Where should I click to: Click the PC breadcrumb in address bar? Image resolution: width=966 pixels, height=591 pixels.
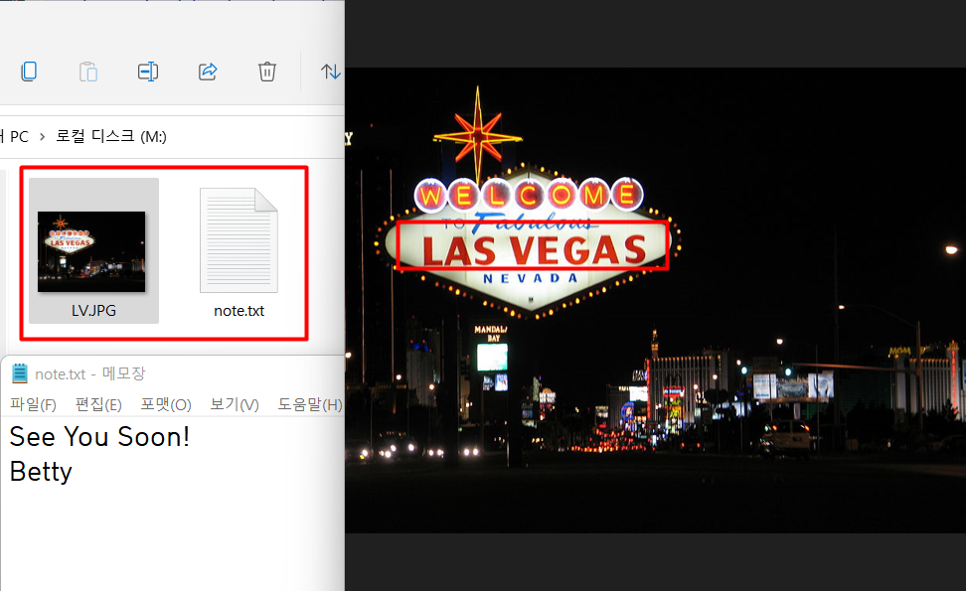pos(18,136)
